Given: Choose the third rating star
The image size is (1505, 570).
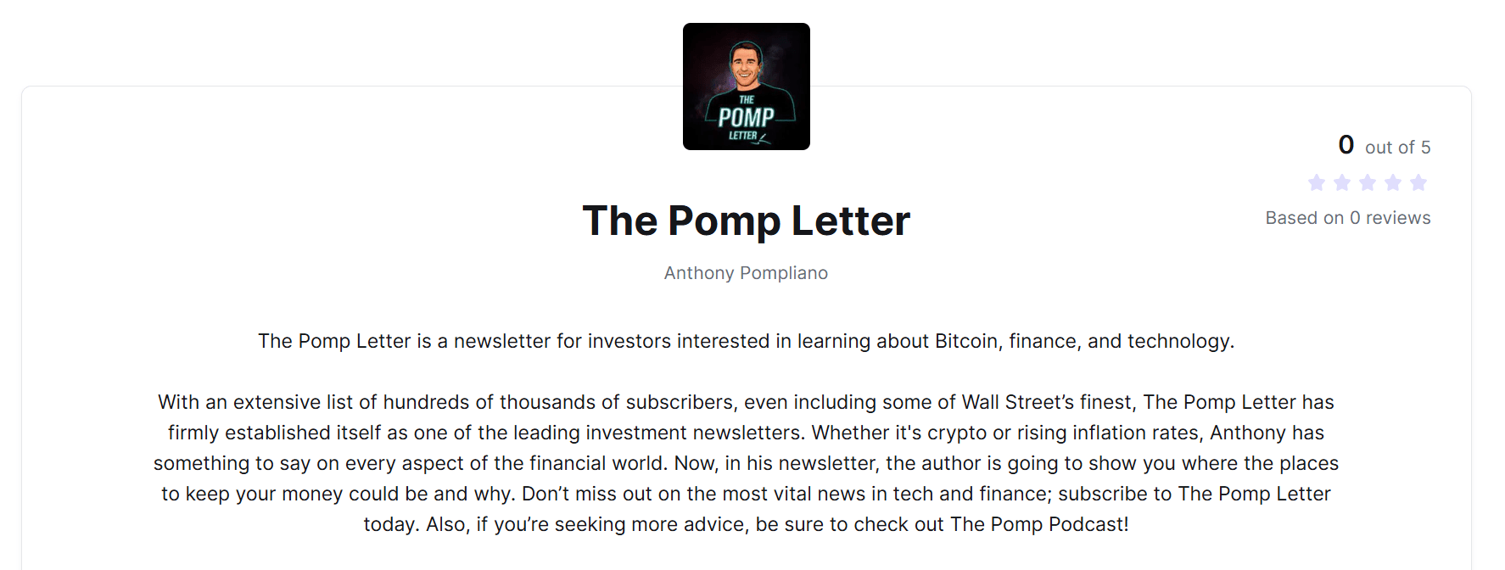Looking at the screenshot, I should pyautogui.click(x=1368, y=182).
